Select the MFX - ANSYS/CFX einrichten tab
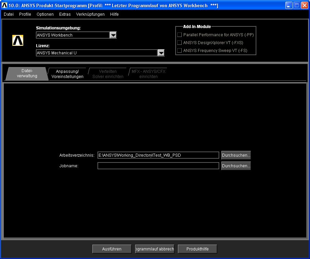 coord(148,74)
